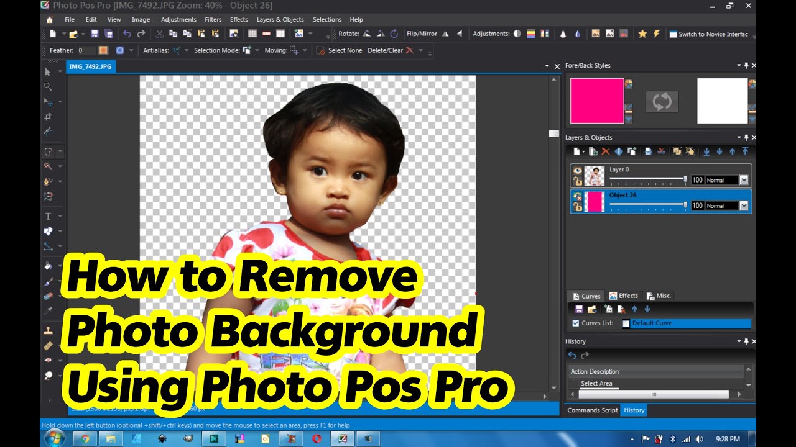Click the Chrome icon in taskbar

(x=85, y=439)
